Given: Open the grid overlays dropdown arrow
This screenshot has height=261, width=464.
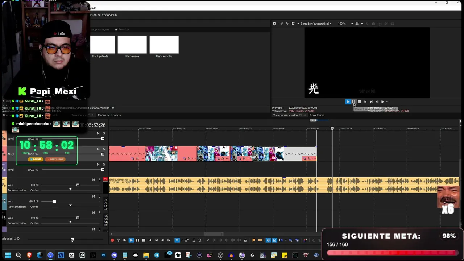Looking at the screenshot, I should pyautogui.click(x=362, y=24).
